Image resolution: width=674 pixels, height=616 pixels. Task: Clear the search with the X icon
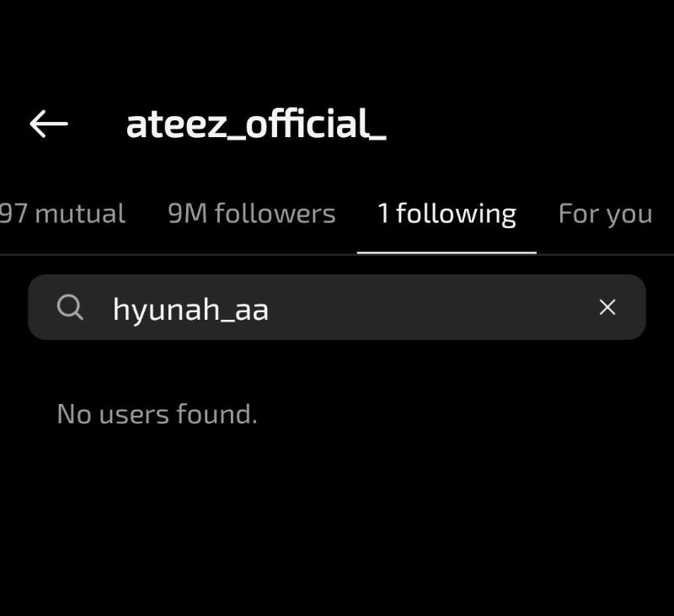pyautogui.click(x=607, y=308)
